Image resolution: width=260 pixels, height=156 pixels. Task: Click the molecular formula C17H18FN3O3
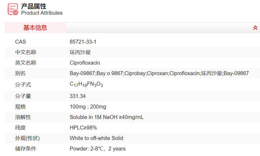[x=86, y=84]
